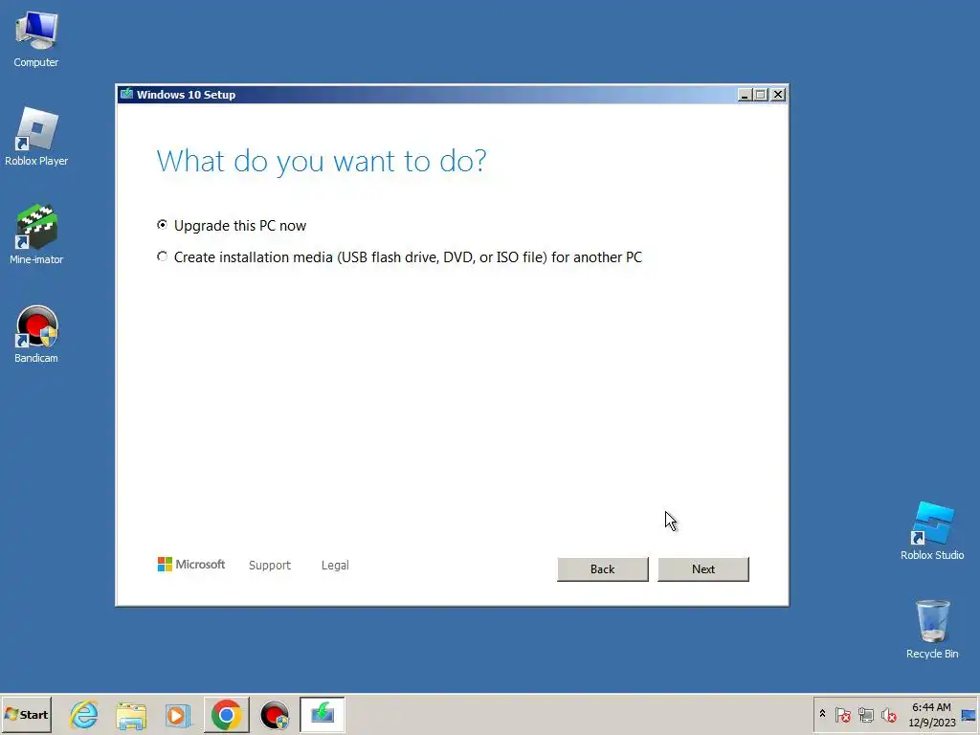980x735 pixels.
Task: Click the Next button in Setup
Action: coord(703,569)
